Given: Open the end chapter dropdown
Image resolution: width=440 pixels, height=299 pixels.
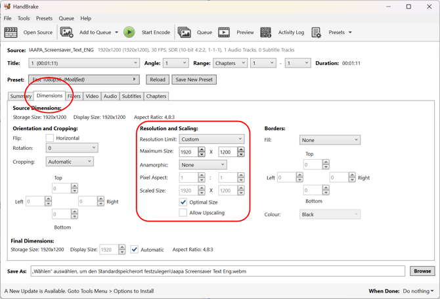Looking at the screenshot, I should pos(298,63).
